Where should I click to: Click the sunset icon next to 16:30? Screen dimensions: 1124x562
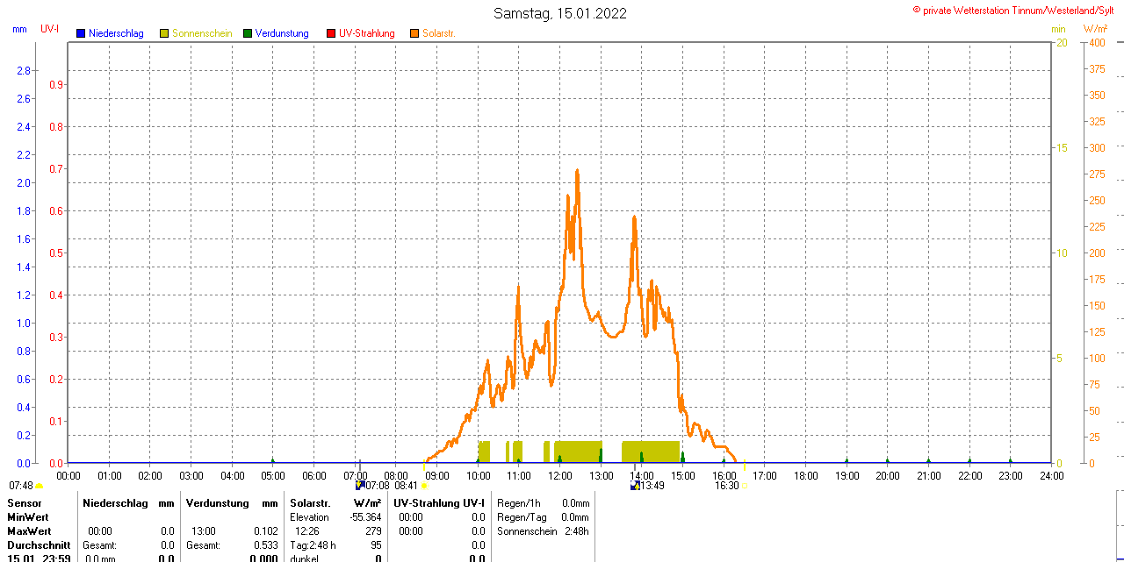(x=746, y=486)
